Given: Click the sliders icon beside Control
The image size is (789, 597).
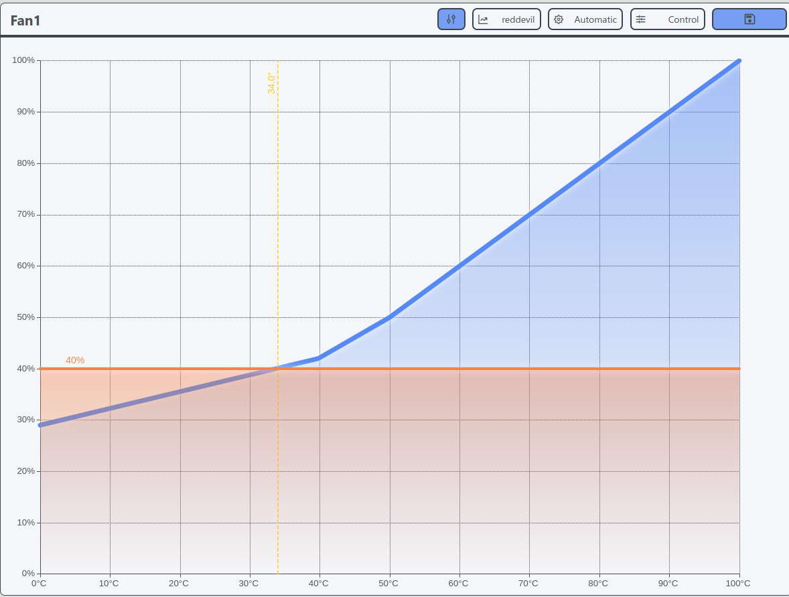Looking at the screenshot, I should (x=641, y=19).
